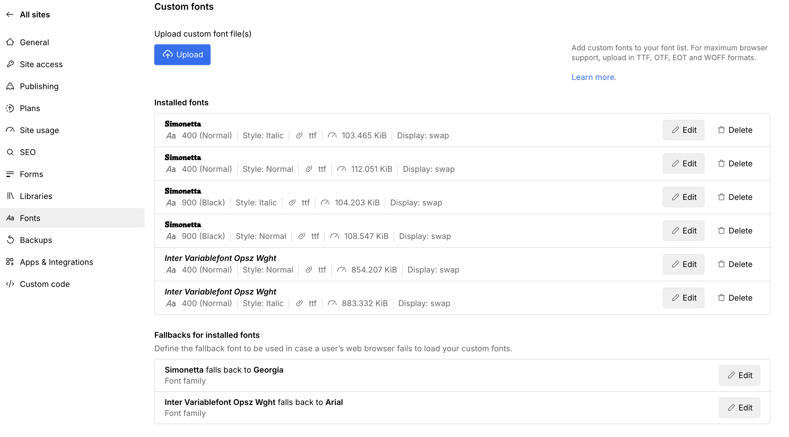Select Fonts in the sidebar

click(x=30, y=218)
